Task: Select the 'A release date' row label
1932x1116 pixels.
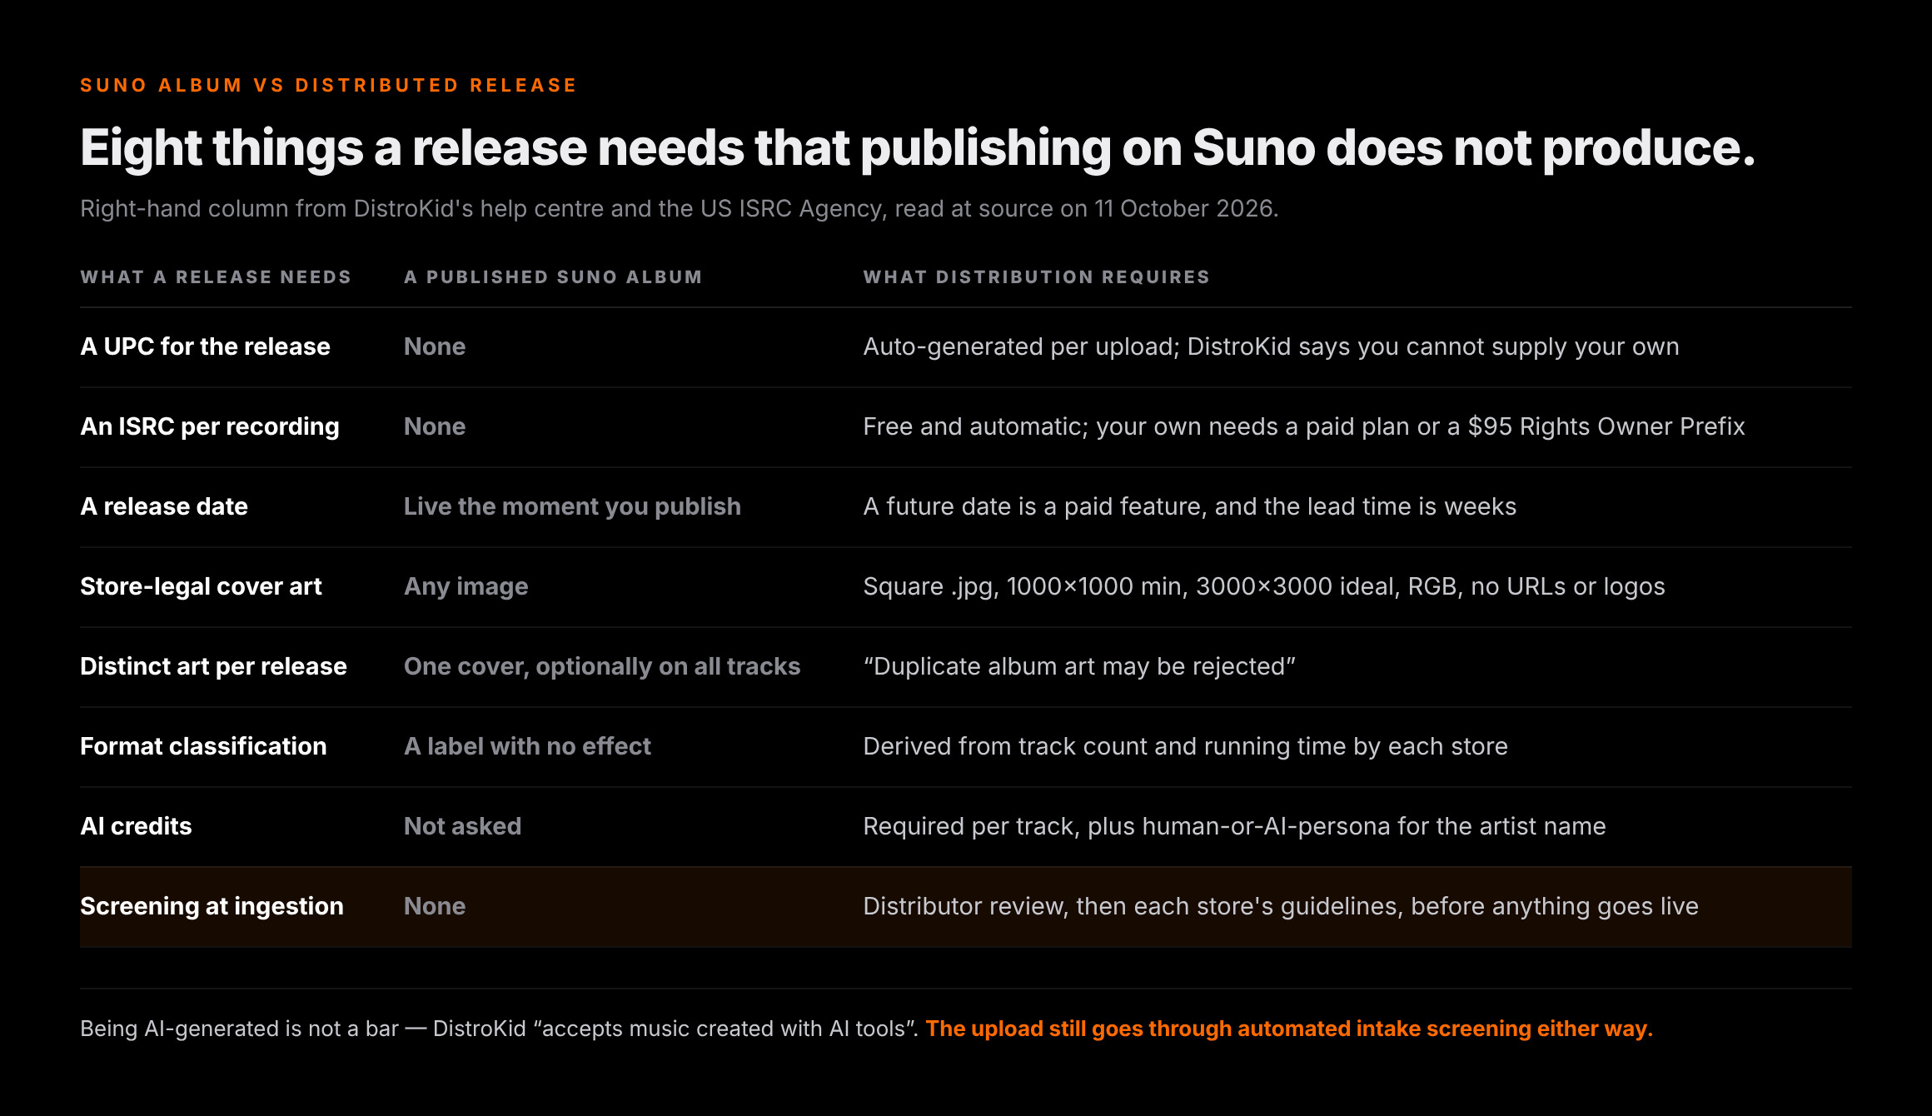Action: (x=164, y=506)
